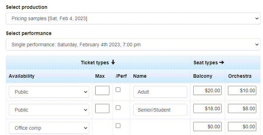Image resolution: width=263 pixels, height=135 pixels.
Task: Click the Max field for Adult ticket
Action: coord(102,90)
